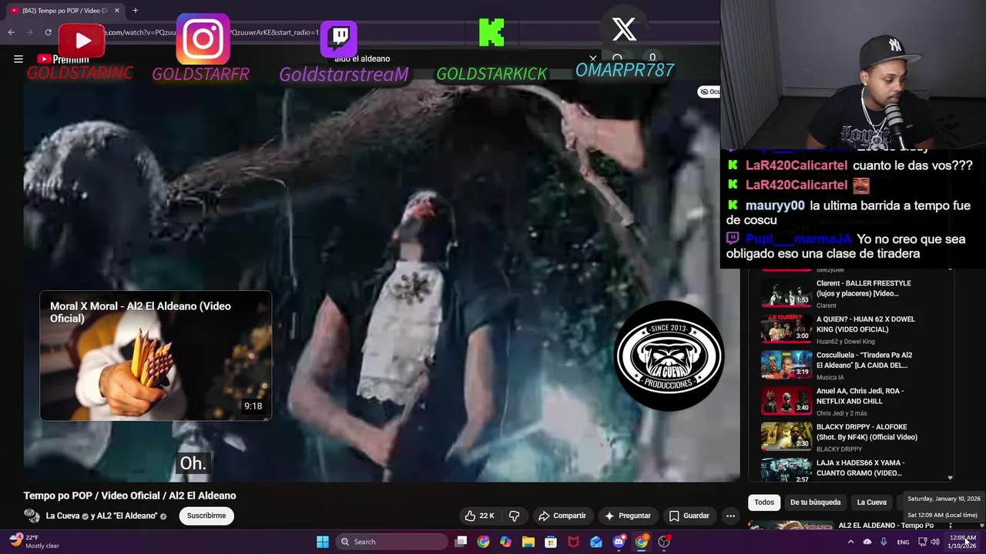The height and width of the screenshot is (554, 986).
Task: Click 'BLACKY DRIPPY' channel name text
Action: pos(839,449)
